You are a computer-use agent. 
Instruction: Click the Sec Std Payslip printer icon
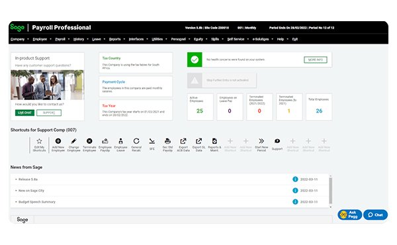[167, 141]
